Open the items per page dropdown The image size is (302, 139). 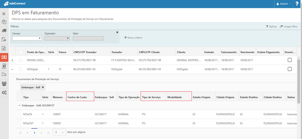(x=59, y=132)
